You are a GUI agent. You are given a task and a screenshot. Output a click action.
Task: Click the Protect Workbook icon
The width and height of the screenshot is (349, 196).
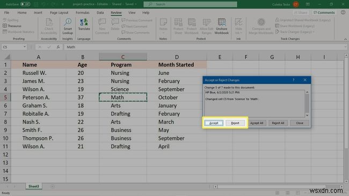click(x=192, y=22)
